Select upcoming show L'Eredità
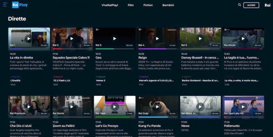 coord(15,81)
